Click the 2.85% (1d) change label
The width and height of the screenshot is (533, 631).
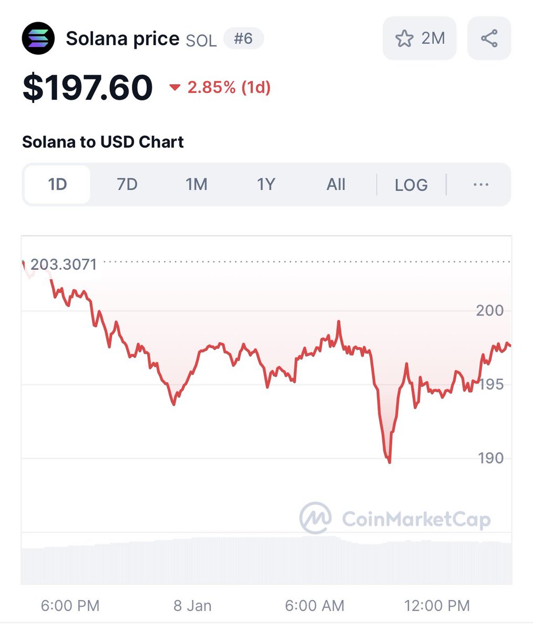[229, 87]
